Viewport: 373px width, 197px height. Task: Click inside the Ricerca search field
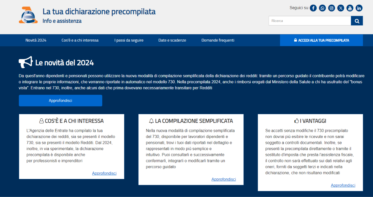(309, 21)
